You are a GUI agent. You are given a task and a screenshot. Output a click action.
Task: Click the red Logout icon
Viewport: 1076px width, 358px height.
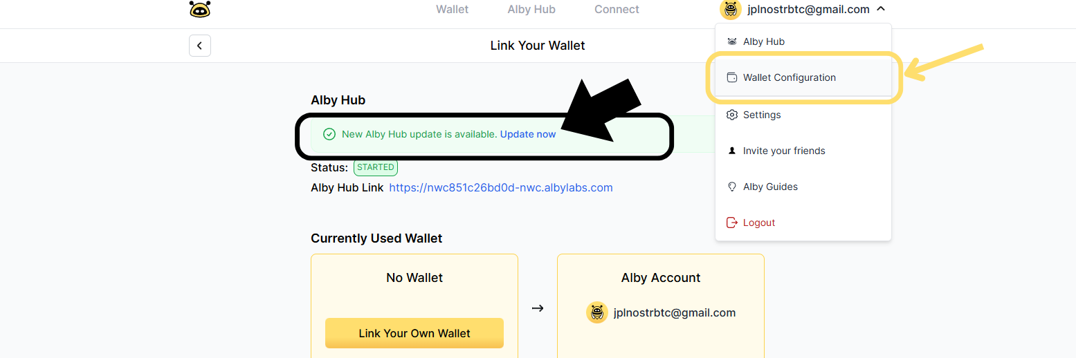731,223
